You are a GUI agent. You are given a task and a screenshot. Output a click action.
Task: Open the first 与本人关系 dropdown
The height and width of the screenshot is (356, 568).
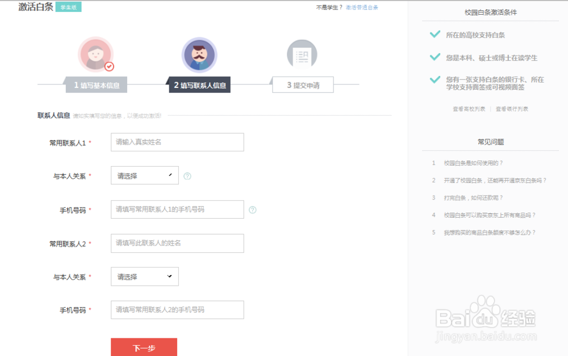click(x=144, y=175)
